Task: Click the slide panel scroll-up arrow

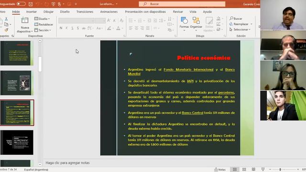Action: [40, 40]
